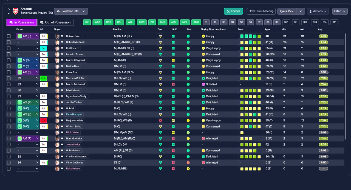Click Martín Ødegaard's yellow sharpness icon
351x190 pixels.
(173, 60)
